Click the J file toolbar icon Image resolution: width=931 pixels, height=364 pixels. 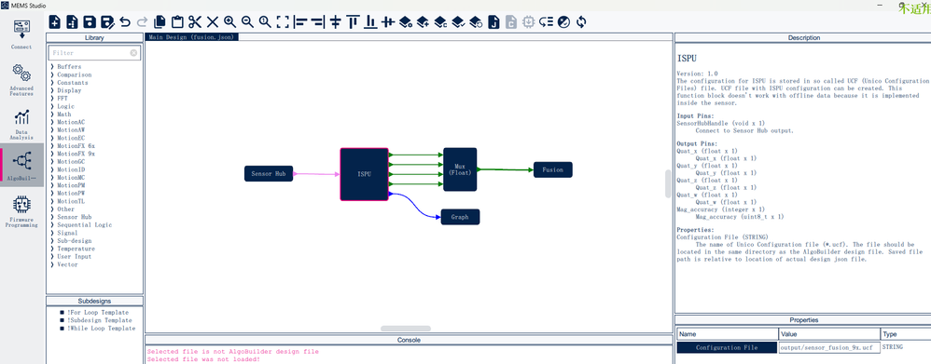[494, 22]
